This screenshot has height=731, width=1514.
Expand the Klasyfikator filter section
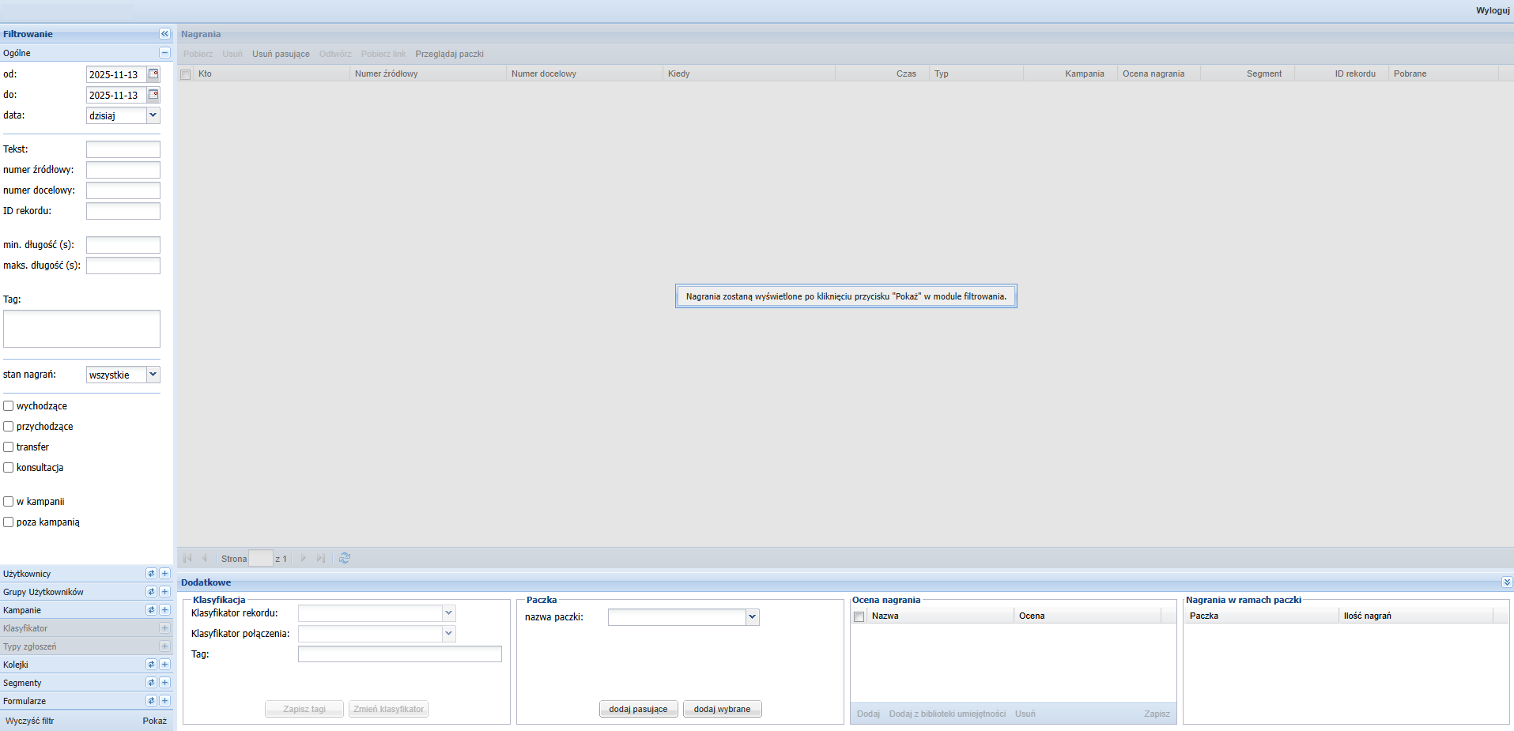pos(164,628)
